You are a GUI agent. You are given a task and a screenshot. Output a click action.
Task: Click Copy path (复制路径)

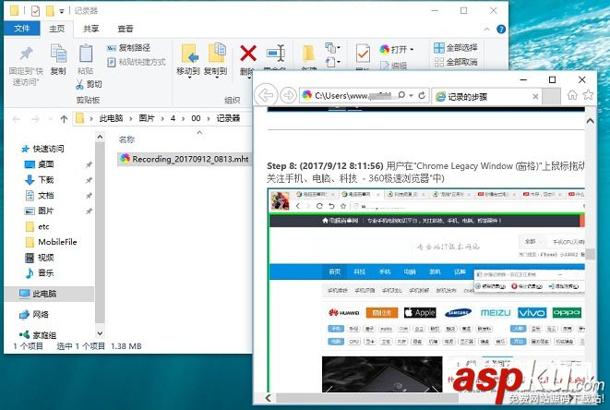pyautogui.click(x=129, y=48)
